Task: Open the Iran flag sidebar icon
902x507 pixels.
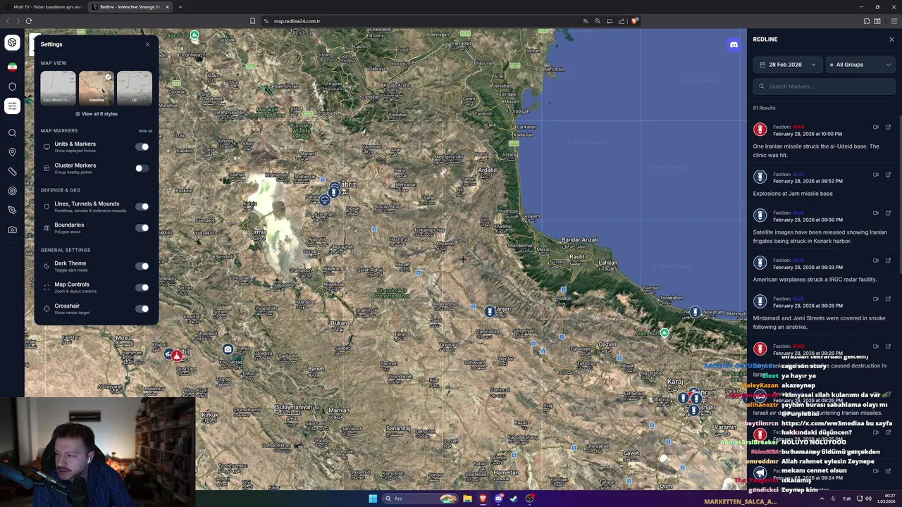Action: point(12,67)
